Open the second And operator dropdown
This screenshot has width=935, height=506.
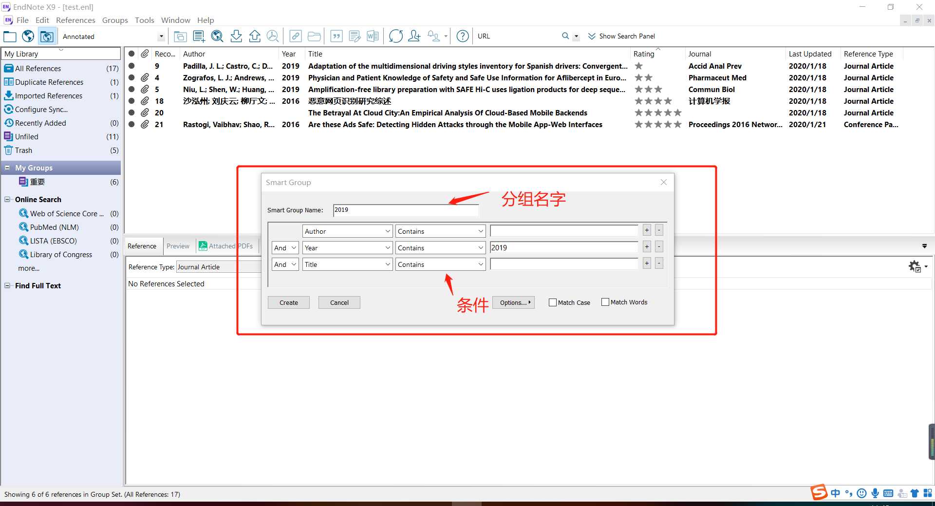pyautogui.click(x=285, y=264)
